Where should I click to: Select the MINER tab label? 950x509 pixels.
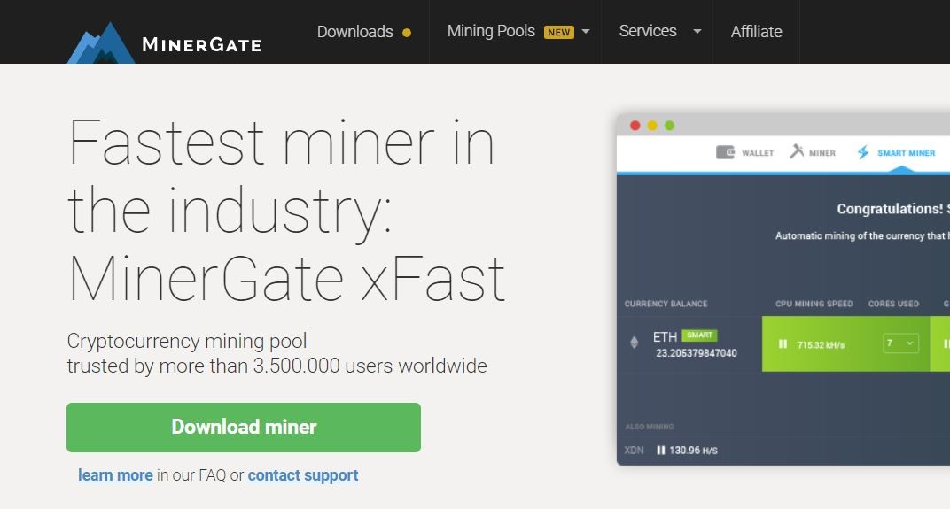[822, 153]
